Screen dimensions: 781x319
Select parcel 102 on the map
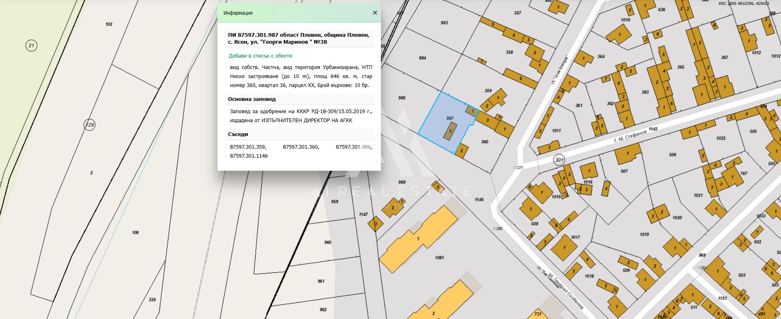[x=109, y=25]
